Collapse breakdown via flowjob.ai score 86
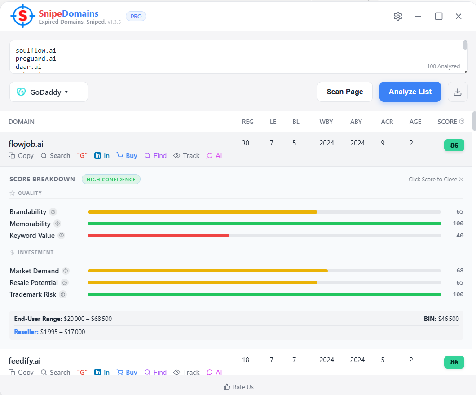Image resolution: width=476 pixels, height=395 pixels. pos(454,145)
